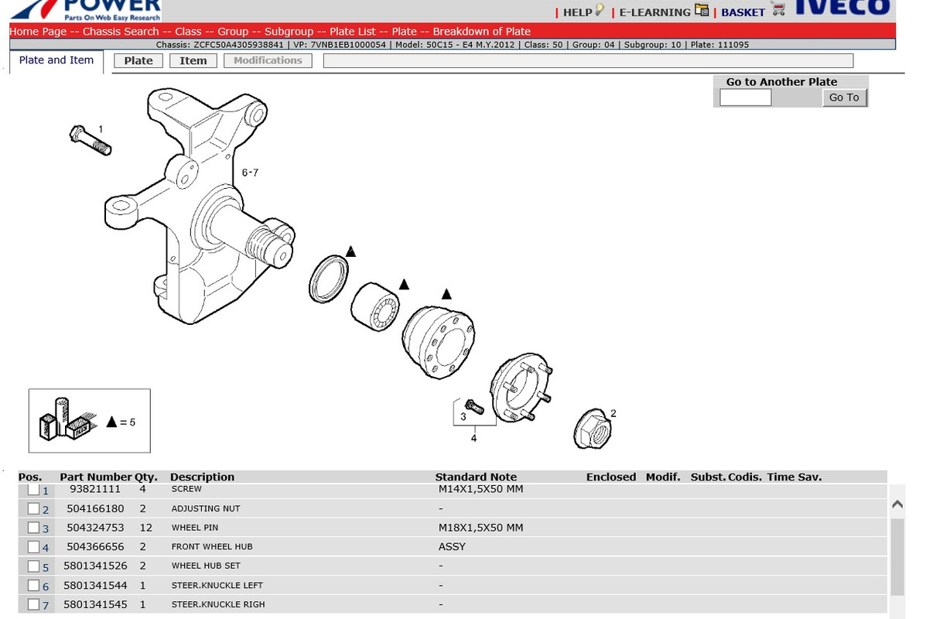Tick the checkbox for WHEEL PIN row

tap(34, 528)
